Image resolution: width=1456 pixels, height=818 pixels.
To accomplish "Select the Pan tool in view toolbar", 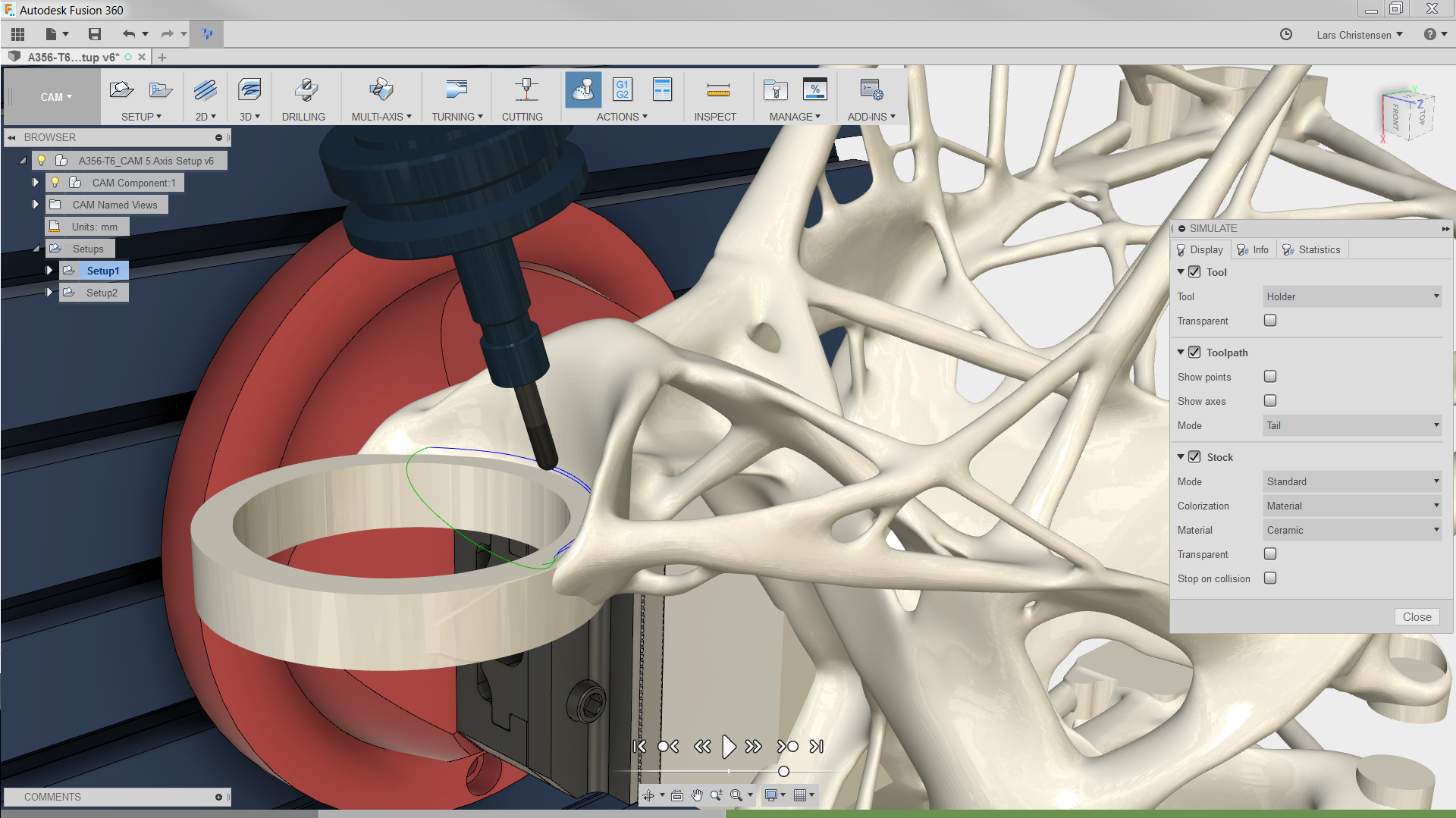I will tap(696, 795).
